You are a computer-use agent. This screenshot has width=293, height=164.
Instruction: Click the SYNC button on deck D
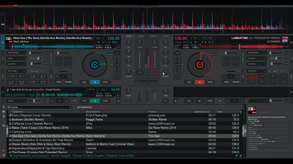point(210,101)
